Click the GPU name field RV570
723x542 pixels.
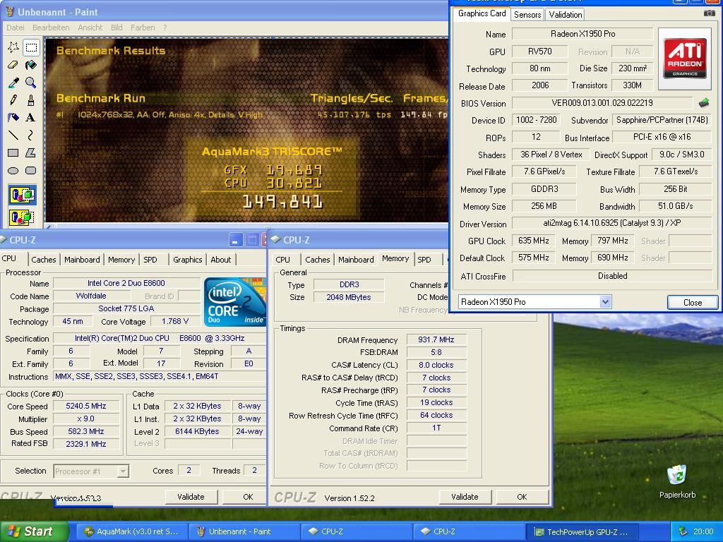[540, 51]
